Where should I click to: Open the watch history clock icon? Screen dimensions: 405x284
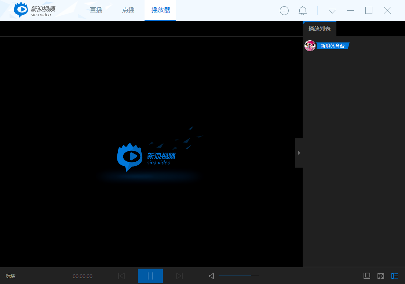(284, 11)
